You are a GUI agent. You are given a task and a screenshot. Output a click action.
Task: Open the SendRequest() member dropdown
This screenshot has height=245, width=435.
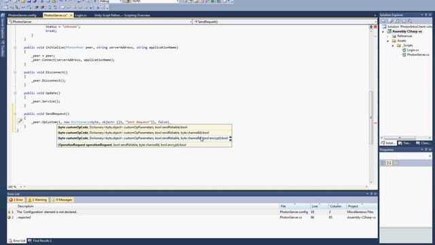[x=376, y=22]
